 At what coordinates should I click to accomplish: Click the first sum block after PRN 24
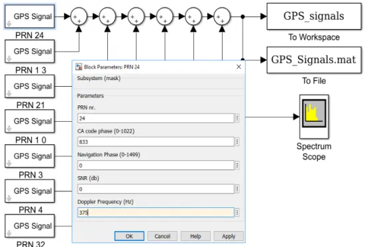click(x=79, y=17)
